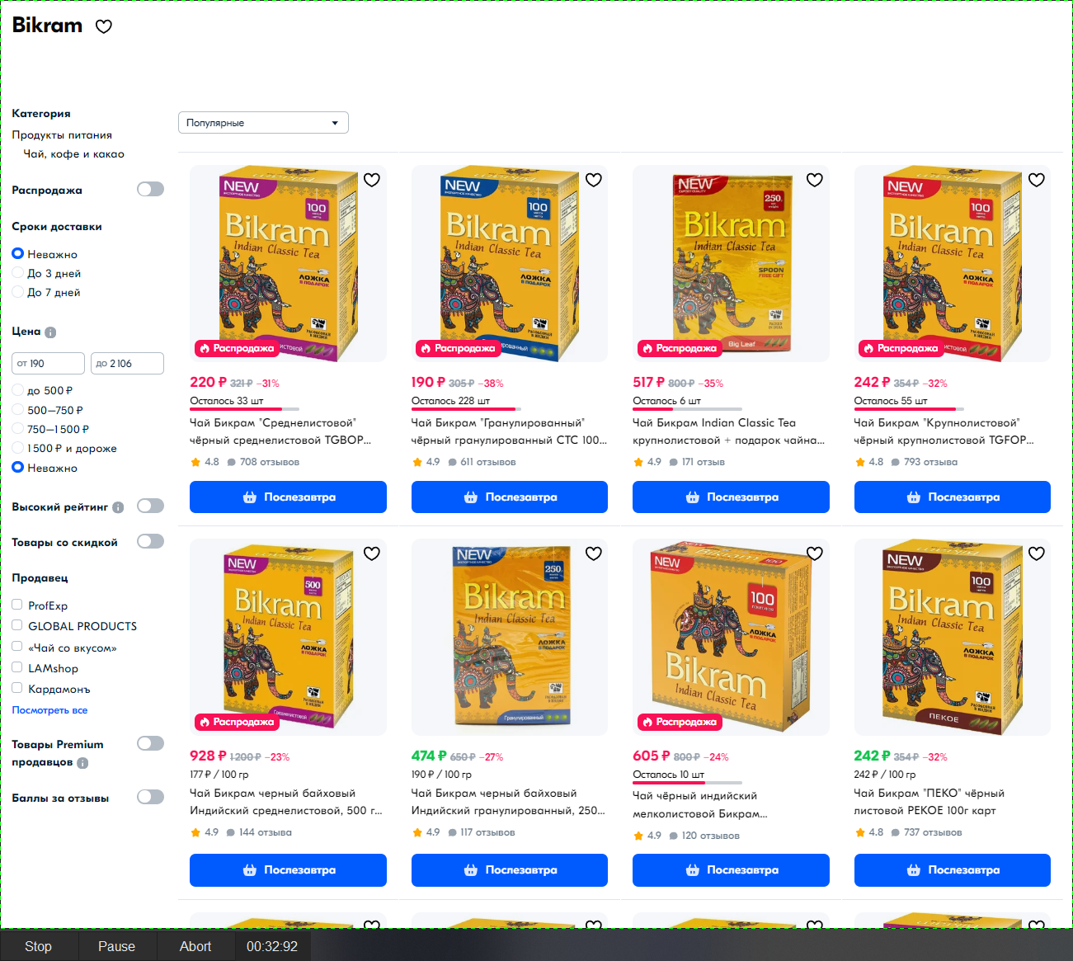Click info icon beside Premium продавцов

click(82, 763)
